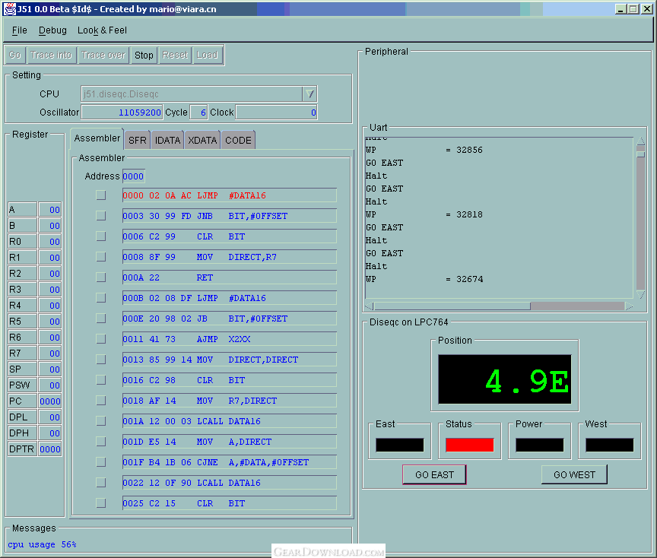The height and width of the screenshot is (558, 657).
Task: Toggle breakpoint checkbox at address 001A
Action: click(101, 421)
